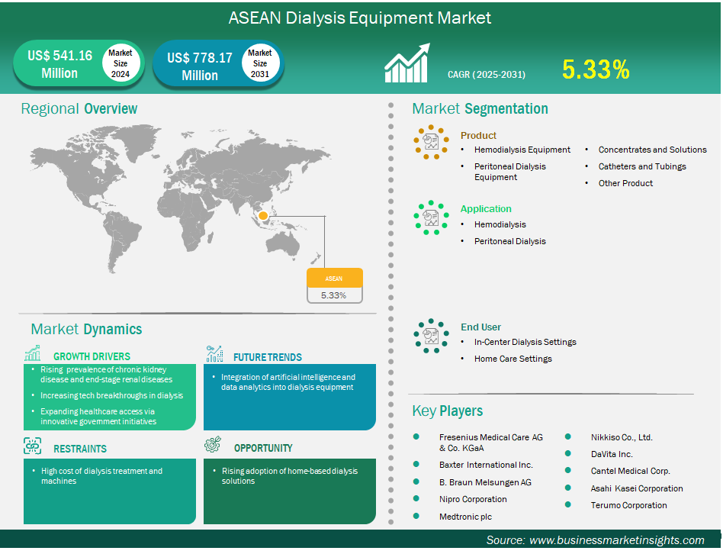Select Concentrates and Solutions item

652,150
